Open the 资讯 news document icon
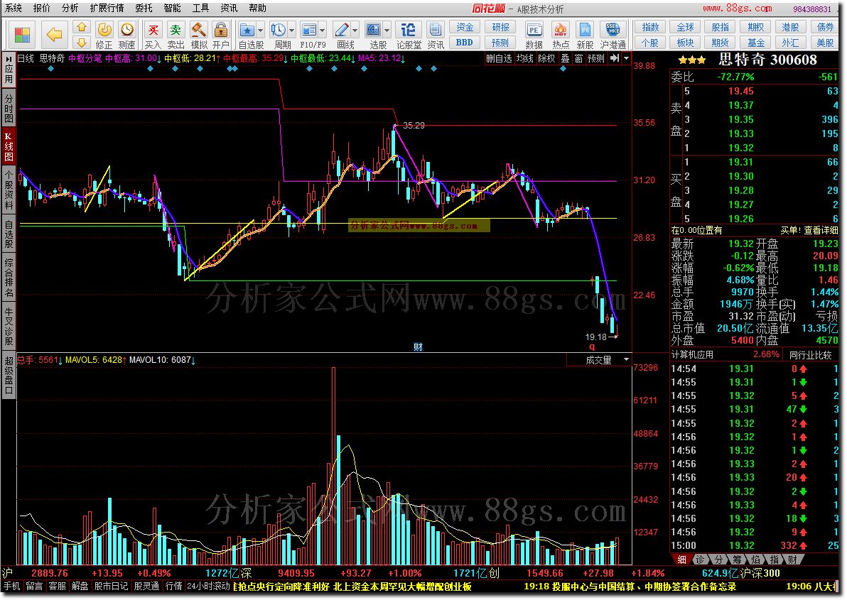The height and width of the screenshot is (600, 847). (x=435, y=30)
